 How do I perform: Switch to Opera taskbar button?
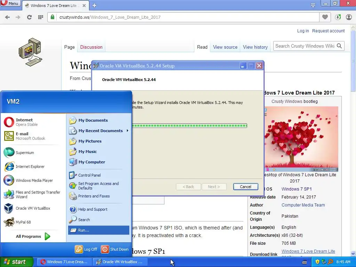pos(64,262)
